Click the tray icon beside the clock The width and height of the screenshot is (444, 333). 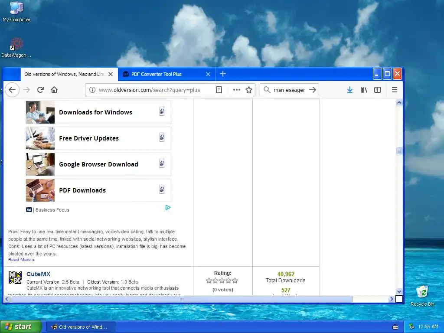coord(412,327)
